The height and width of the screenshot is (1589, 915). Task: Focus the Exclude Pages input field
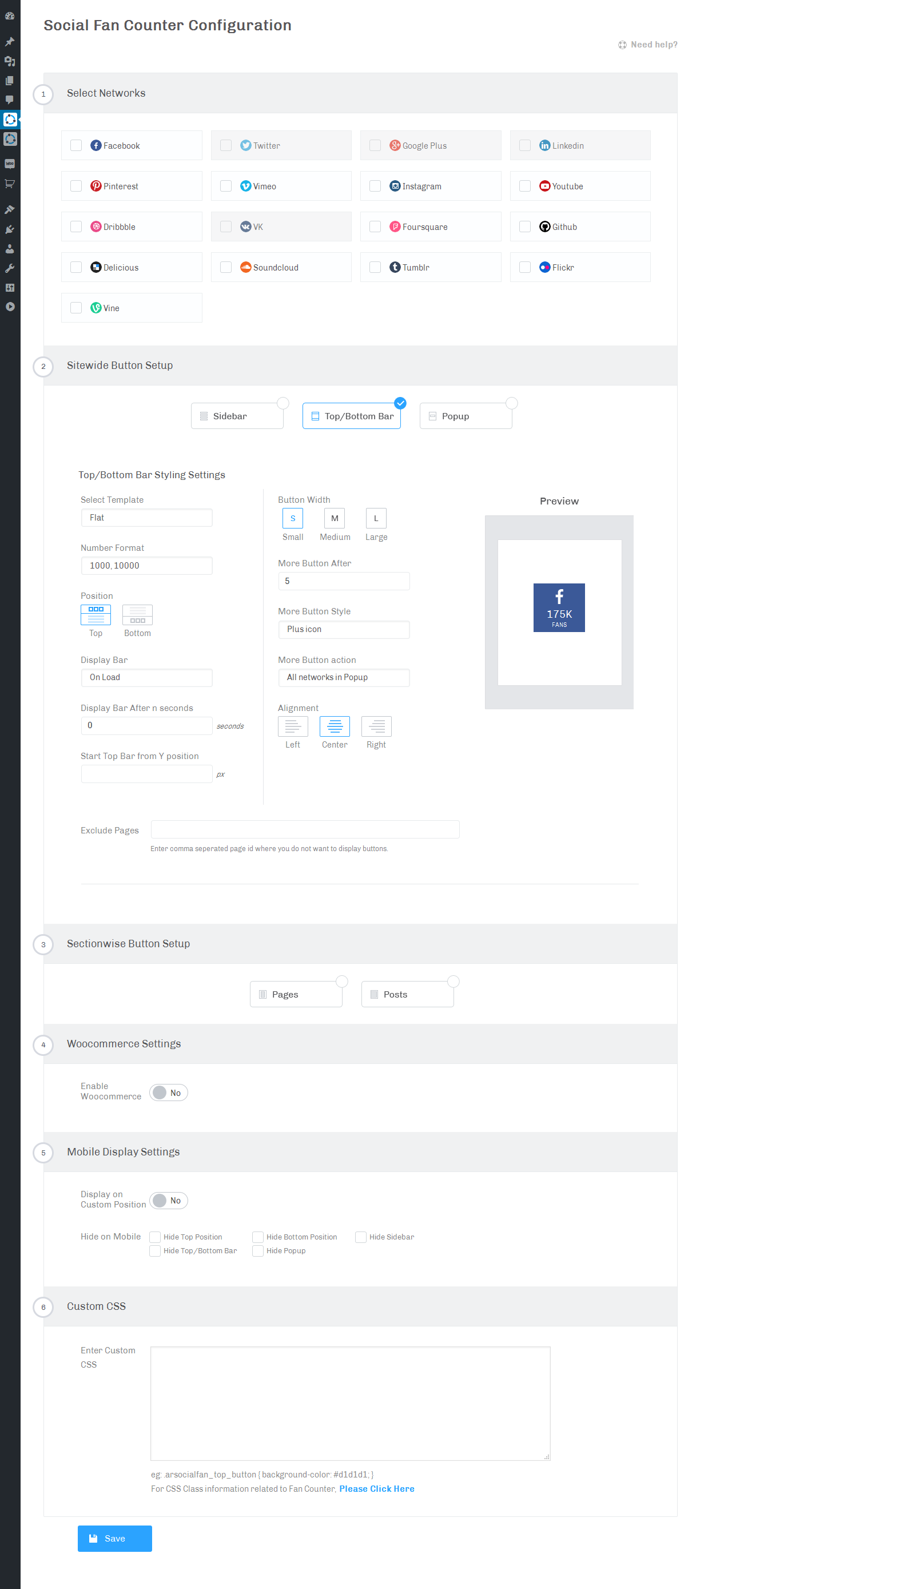click(305, 830)
